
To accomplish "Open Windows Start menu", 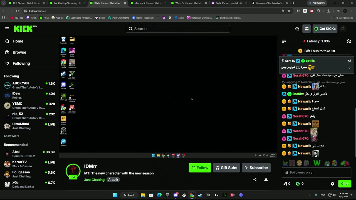I will tap(115, 195).
